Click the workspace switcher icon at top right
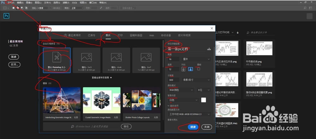The width and height of the screenshot is (316, 139). (311, 8)
